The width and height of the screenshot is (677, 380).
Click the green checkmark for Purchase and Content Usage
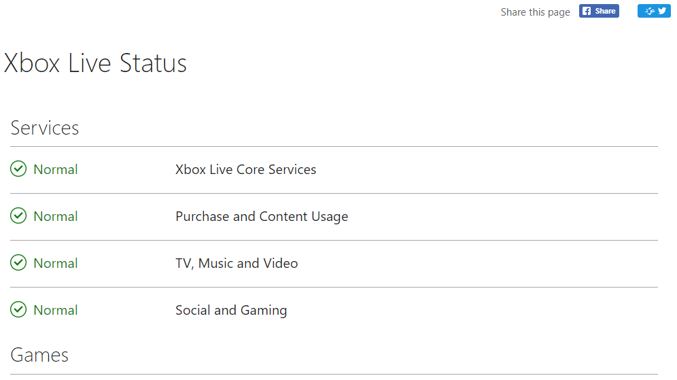18,215
